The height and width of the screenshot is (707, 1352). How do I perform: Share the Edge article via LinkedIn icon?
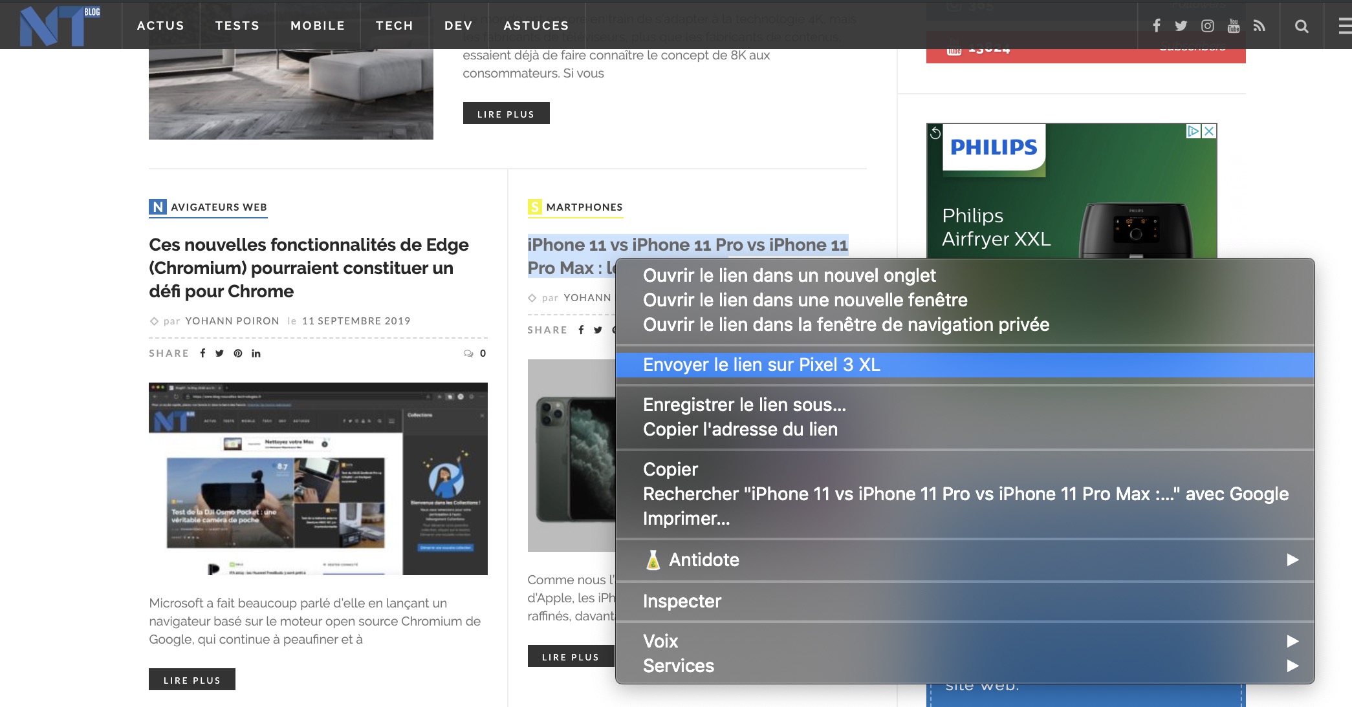click(x=256, y=353)
